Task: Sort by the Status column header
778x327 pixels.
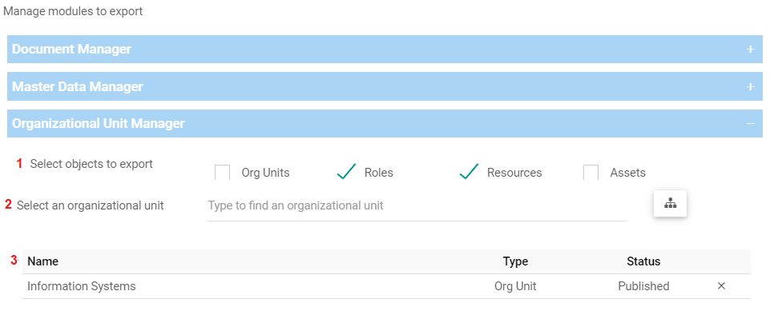Action: pos(643,261)
